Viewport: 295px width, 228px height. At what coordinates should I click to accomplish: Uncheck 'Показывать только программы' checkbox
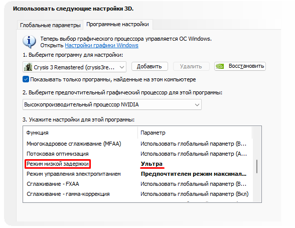click(x=26, y=79)
